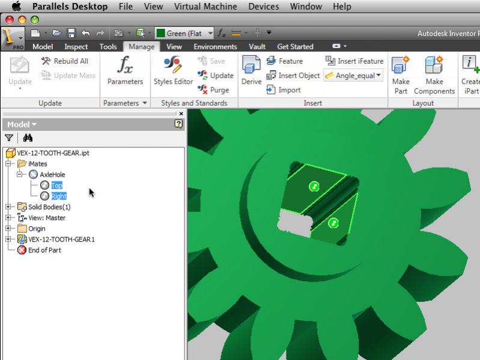This screenshot has height=360, width=480.
Task: Switch to the Model ribbon tab
Action: (x=43, y=46)
